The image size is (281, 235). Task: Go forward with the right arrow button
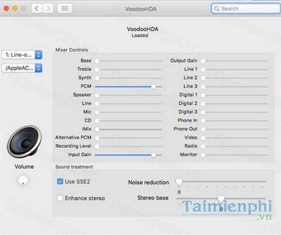48,8
